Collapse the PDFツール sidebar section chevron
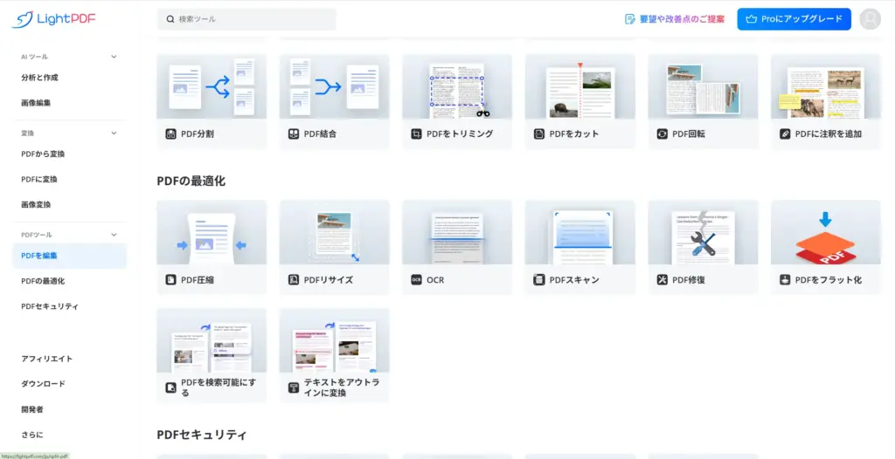The width and height of the screenshot is (895, 459). 114,235
